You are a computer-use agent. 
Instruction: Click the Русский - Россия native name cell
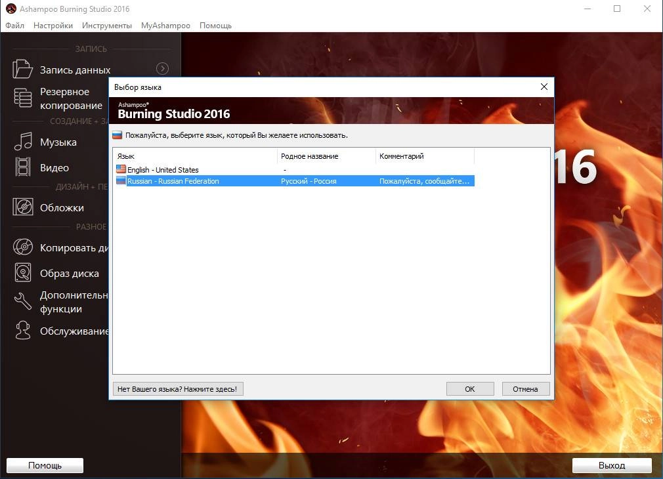coord(309,181)
